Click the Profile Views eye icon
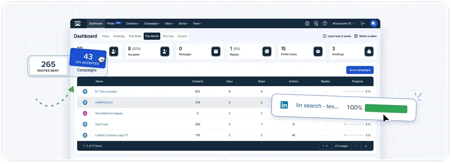The image size is (451, 164). [318, 51]
